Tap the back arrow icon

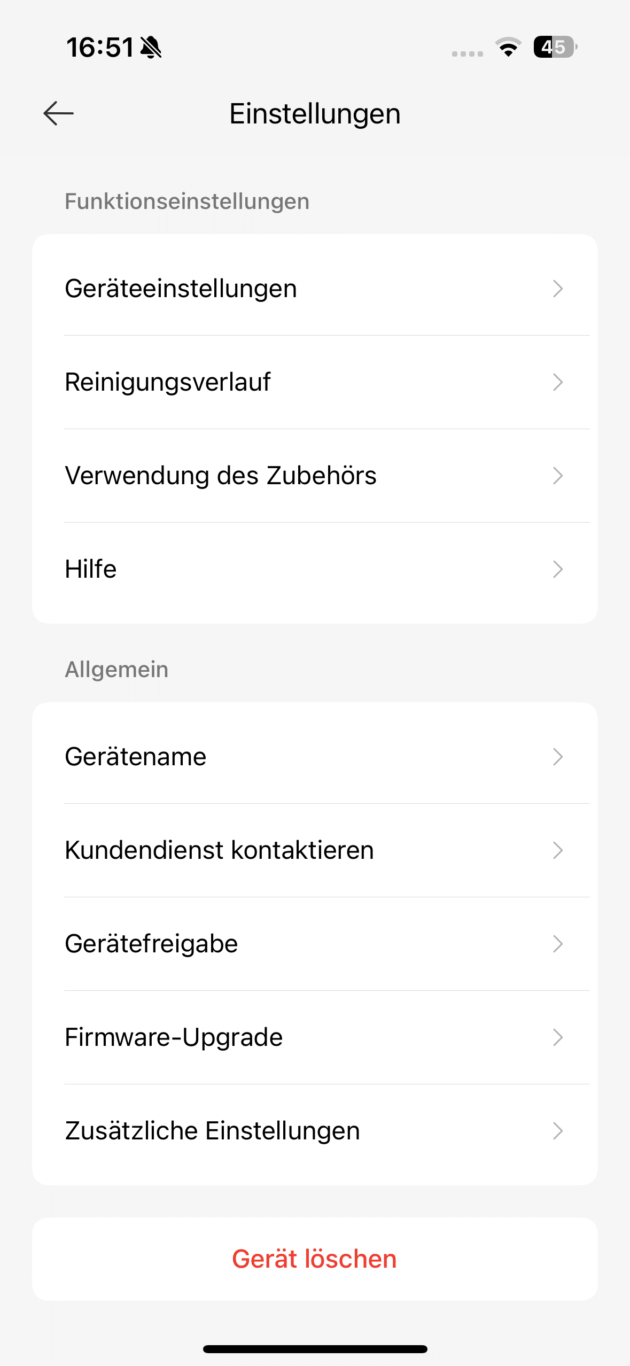point(58,113)
